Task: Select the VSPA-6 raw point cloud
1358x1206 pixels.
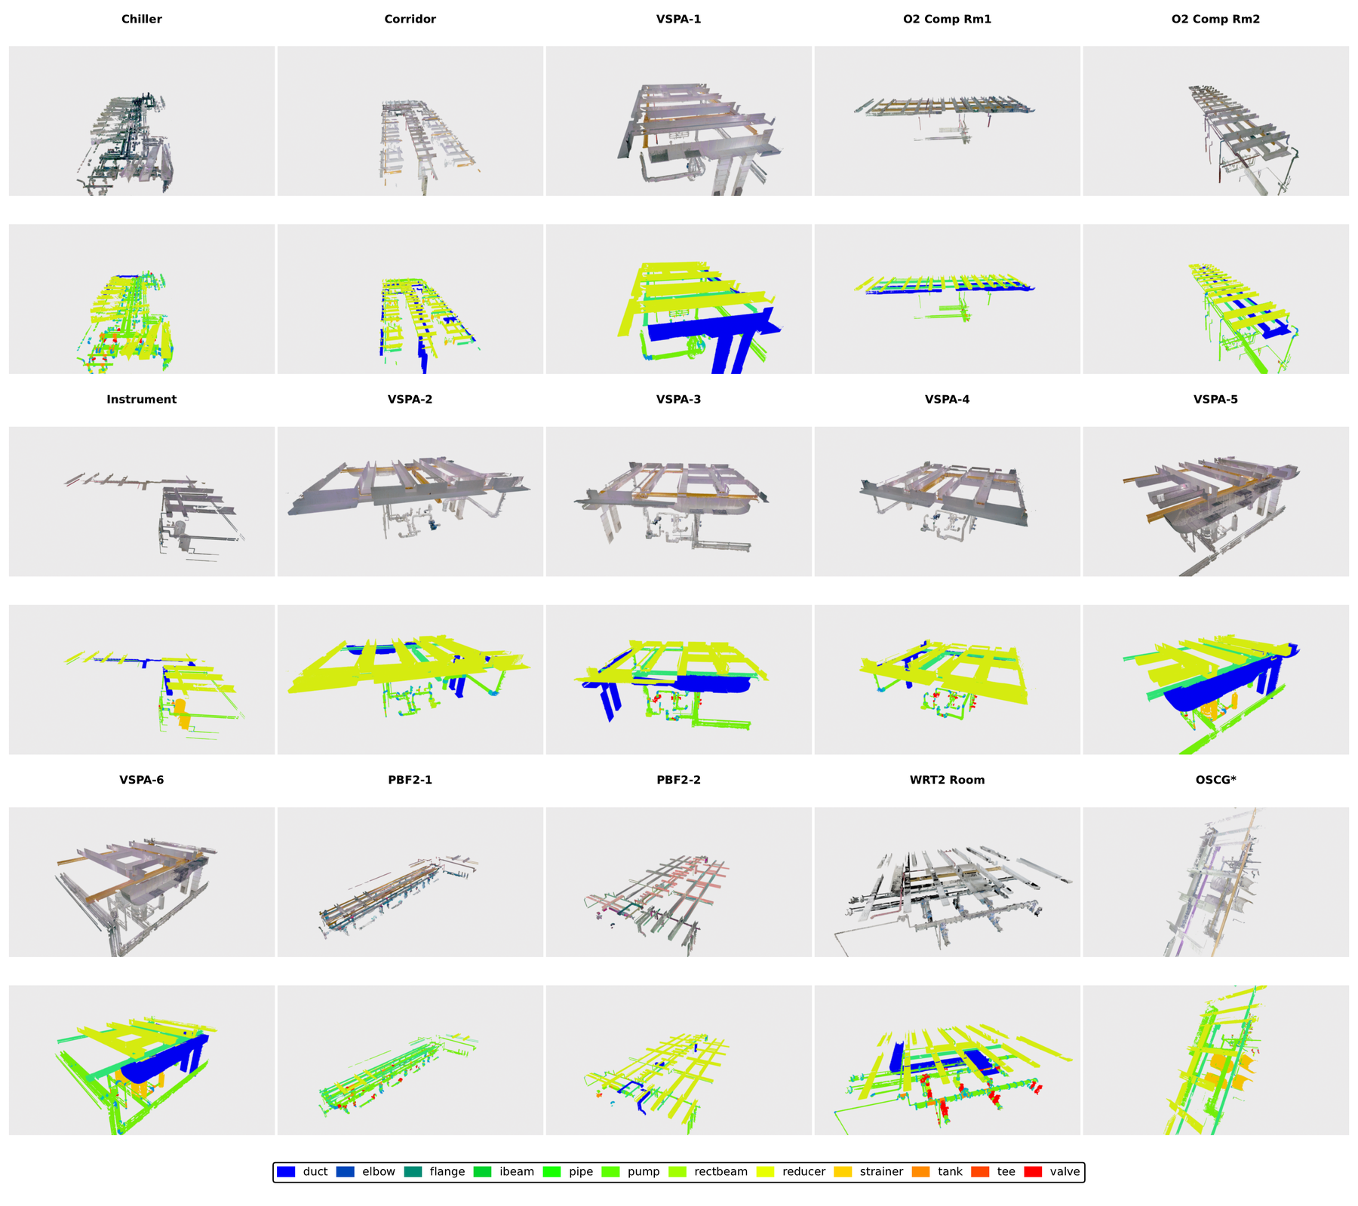Action: 142,882
